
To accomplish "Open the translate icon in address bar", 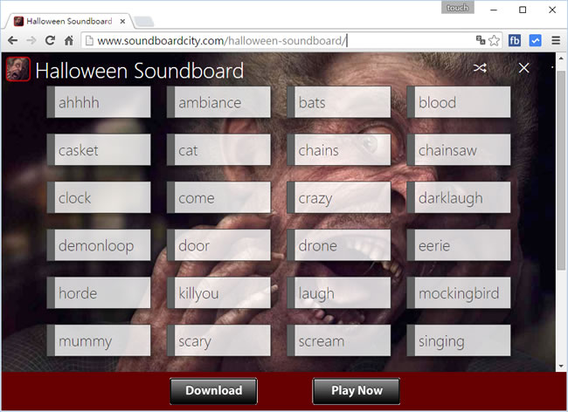I will (480, 40).
